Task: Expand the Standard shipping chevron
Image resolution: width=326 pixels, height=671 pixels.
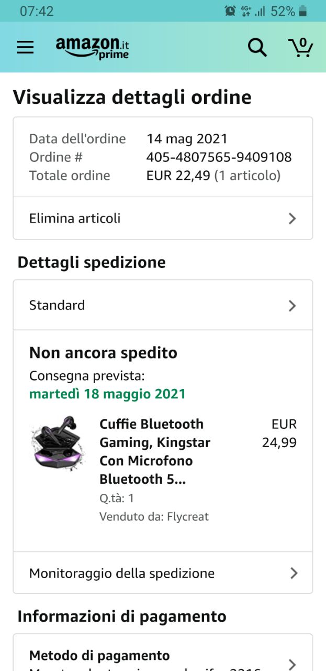Action: 293,306
